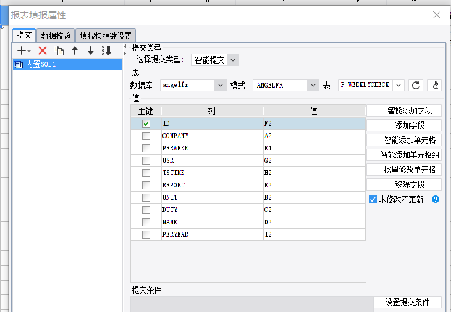Click value cell I2

click(x=314, y=234)
